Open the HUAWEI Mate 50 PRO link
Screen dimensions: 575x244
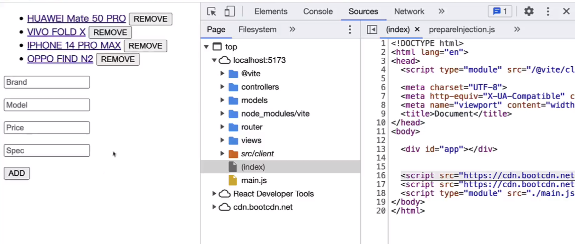(x=76, y=18)
